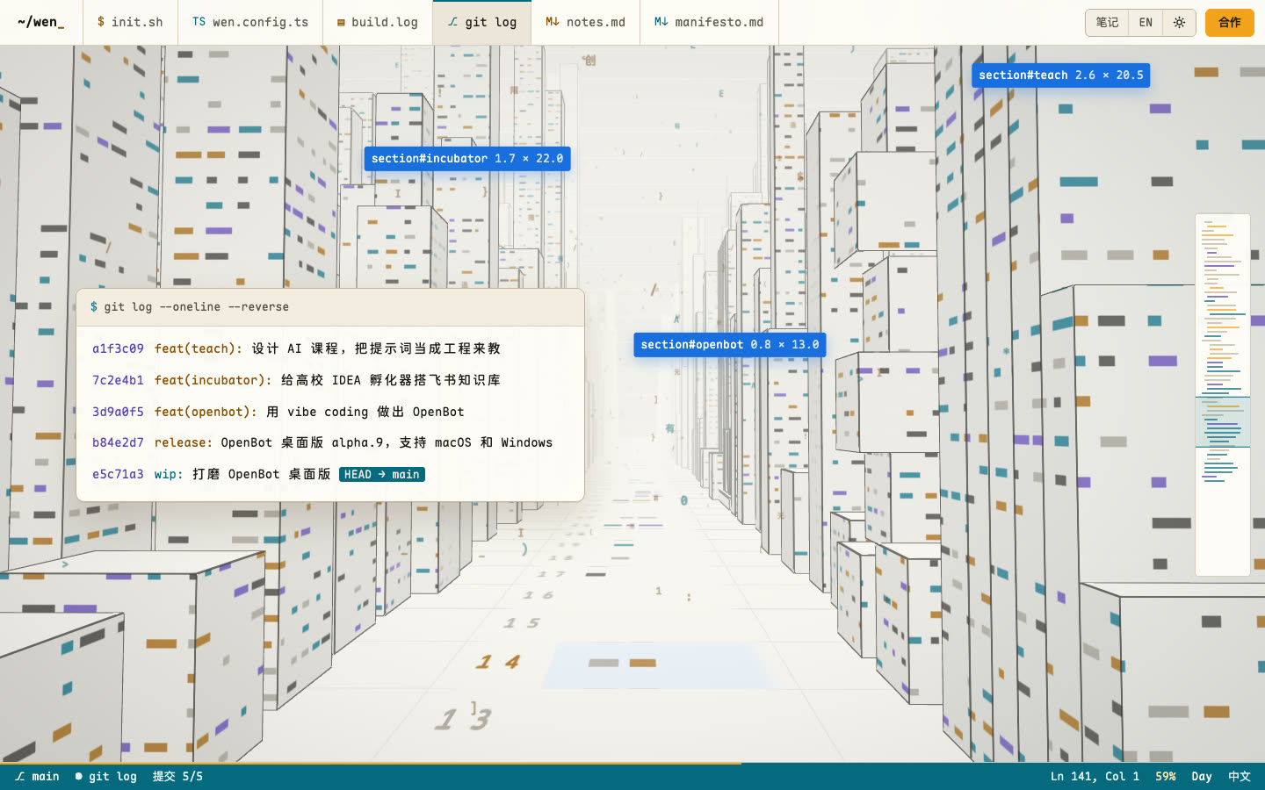This screenshot has width=1265, height=790.
Task: Select commit hash 3d9a0f5
Action: (x=118, y=412)
